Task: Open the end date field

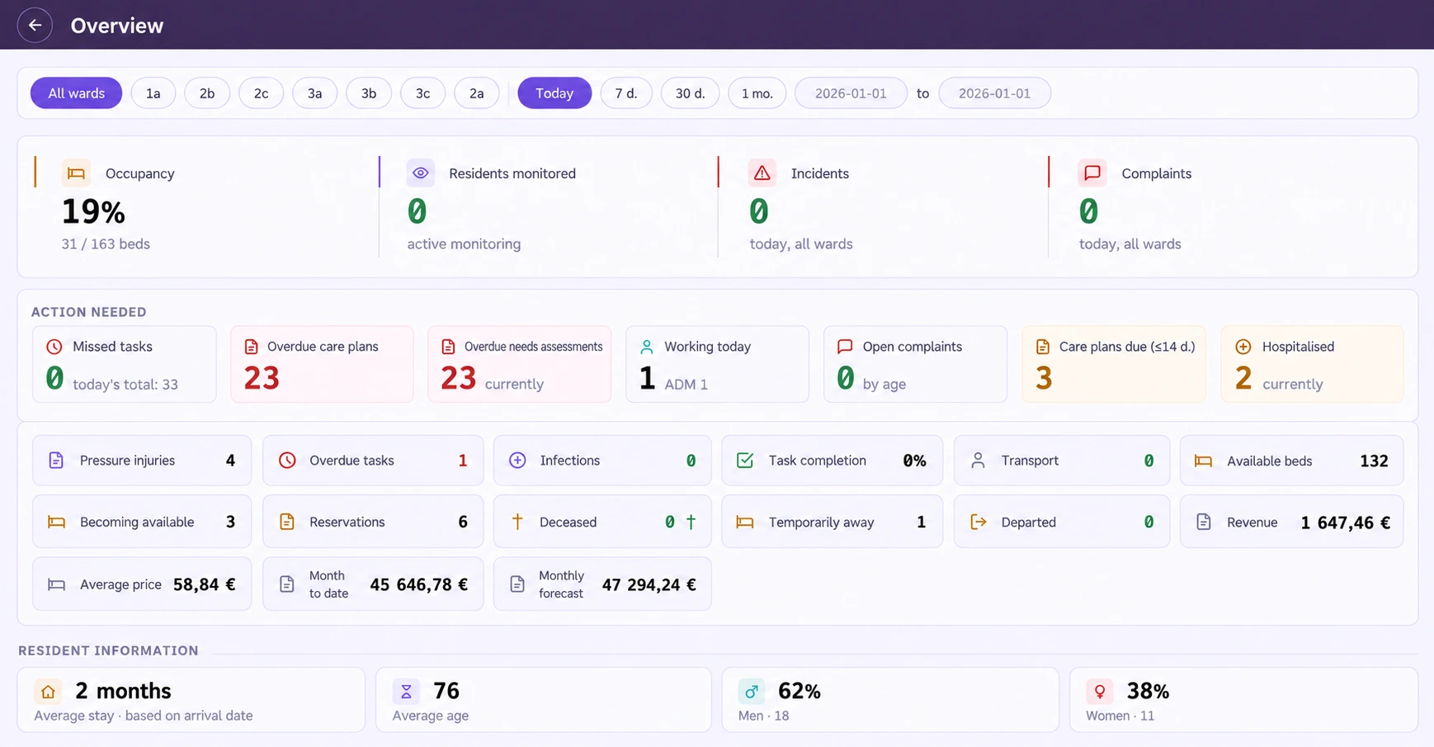Action: (x=995, y=93)
